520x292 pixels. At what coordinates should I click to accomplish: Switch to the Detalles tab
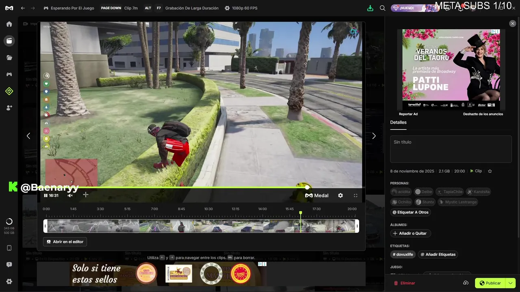click(x=398, y=122)
